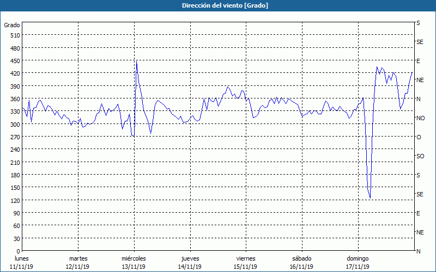
Task: Click the 'domingo' day label
Action: [358, 259]
